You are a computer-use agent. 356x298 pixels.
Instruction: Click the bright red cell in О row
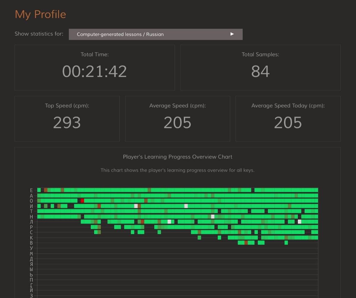tap(82, 201)
